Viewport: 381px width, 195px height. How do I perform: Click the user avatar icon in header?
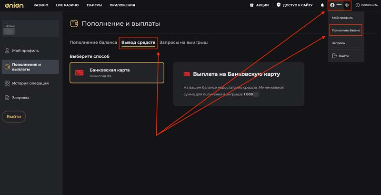[x=332, y=5]
